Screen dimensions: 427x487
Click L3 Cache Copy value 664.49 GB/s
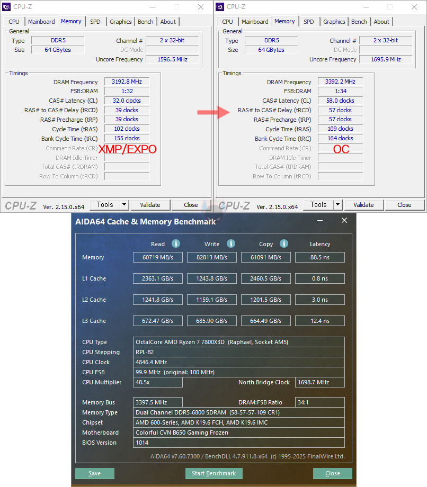266,321
